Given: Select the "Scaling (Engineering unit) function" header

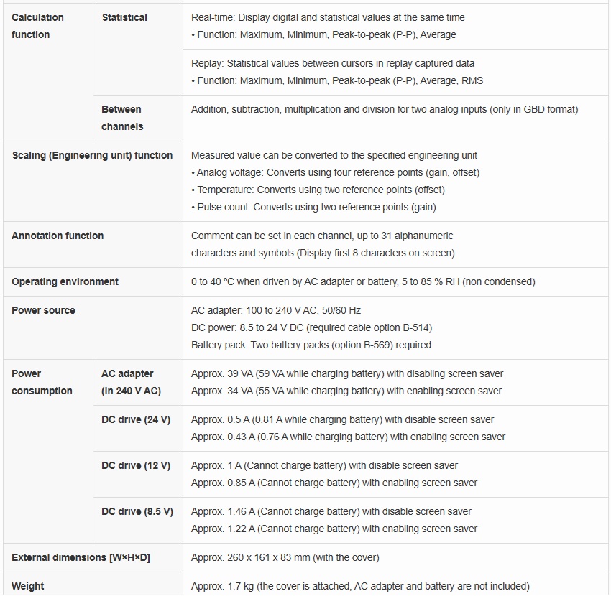Looking at the screenshot, I should pyautogui.click(x=92, y=155).
